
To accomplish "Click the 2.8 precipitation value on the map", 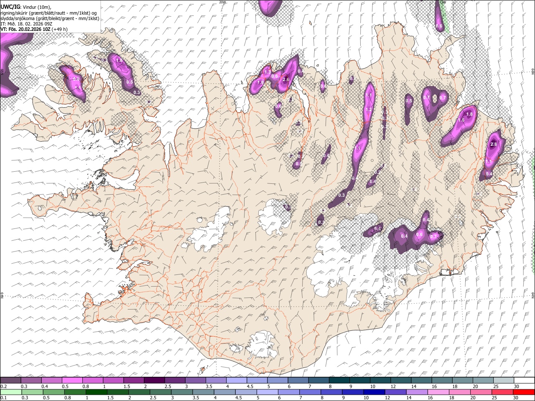I will click(494, 145).
